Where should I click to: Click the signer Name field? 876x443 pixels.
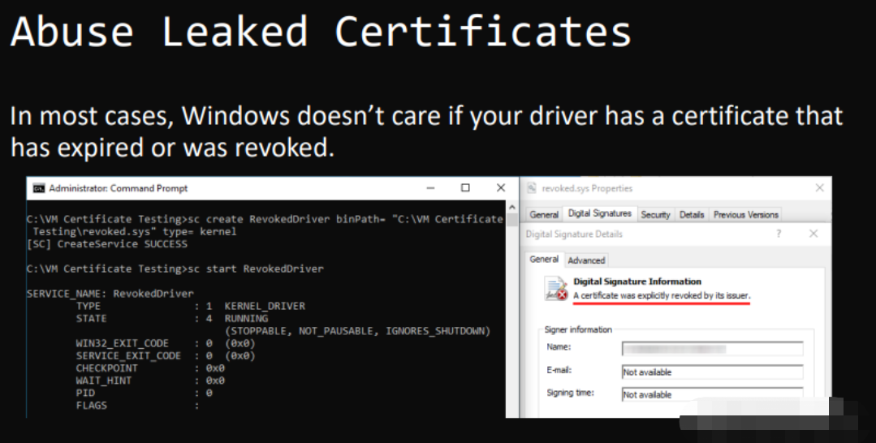click(712, 349)
